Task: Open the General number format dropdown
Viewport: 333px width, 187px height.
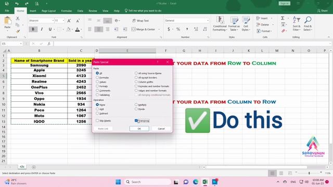Action: pyautogui.click(x=208, y=21)
